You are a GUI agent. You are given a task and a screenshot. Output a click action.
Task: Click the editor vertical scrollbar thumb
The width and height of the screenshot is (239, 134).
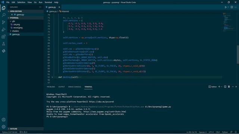point(238,55)
